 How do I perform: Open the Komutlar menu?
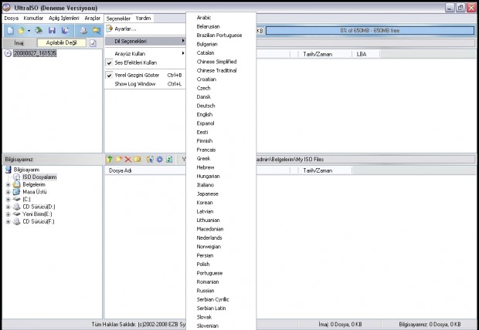coord(33,19)
